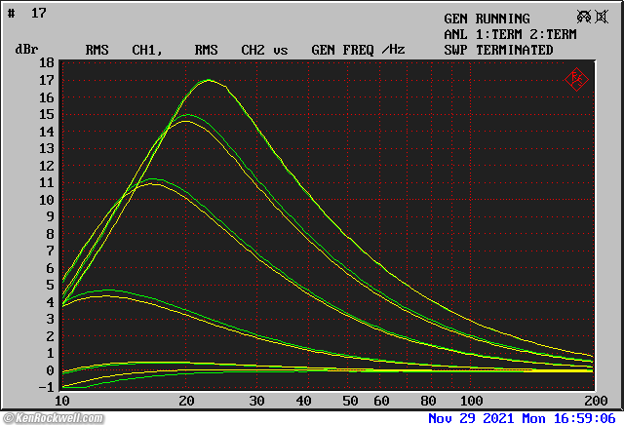Click the 10 Hz label on X axis
The height and width of the screenshot is (425, 624).
(62, 401)
